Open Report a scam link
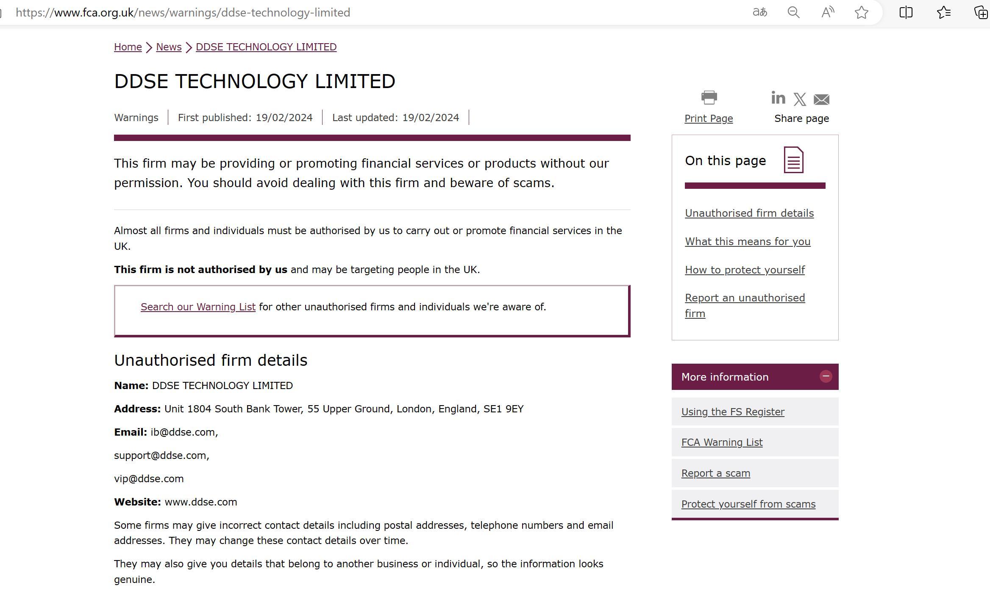Viewport: 990px width, 591px height. point(715,473)
